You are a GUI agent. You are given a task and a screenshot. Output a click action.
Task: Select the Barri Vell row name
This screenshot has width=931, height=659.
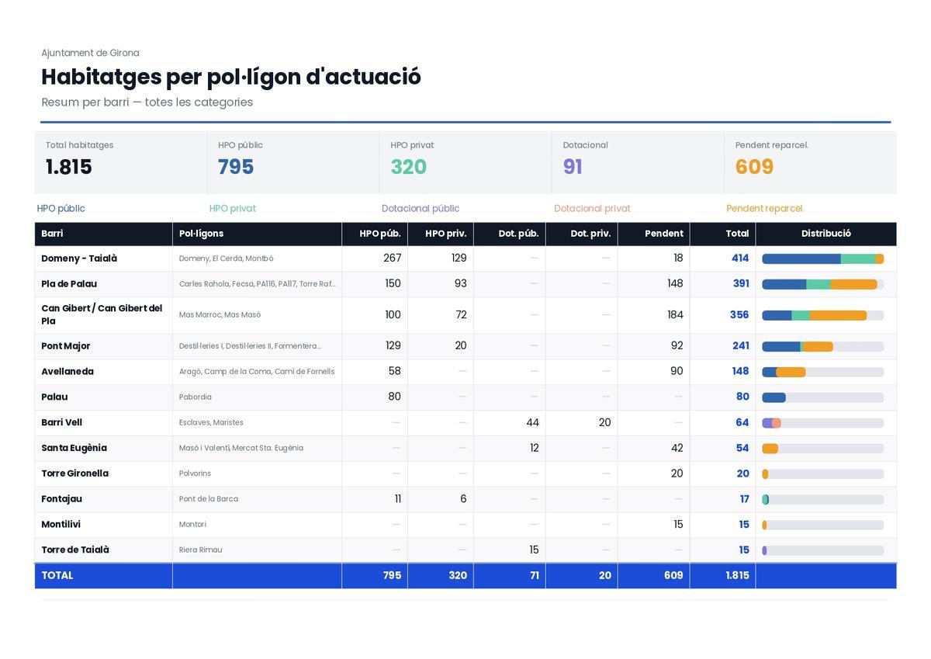point(61,423)
